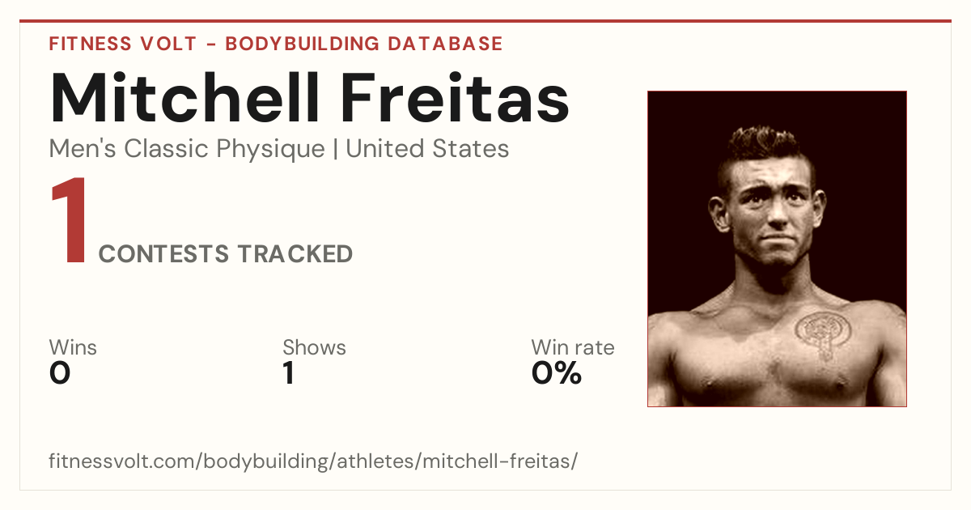The height and width of the screenshot is (510, 971).
Task: Click the separator bar before United States
Action: click(x=336, y=150)
